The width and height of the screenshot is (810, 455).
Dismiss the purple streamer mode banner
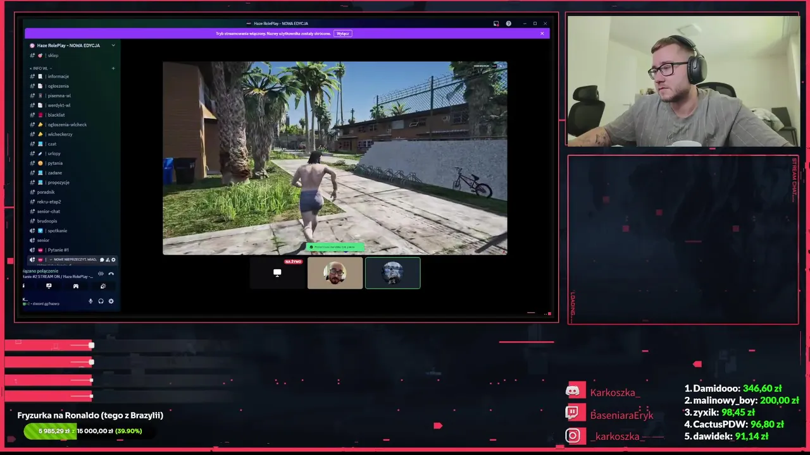coord(542,33)
